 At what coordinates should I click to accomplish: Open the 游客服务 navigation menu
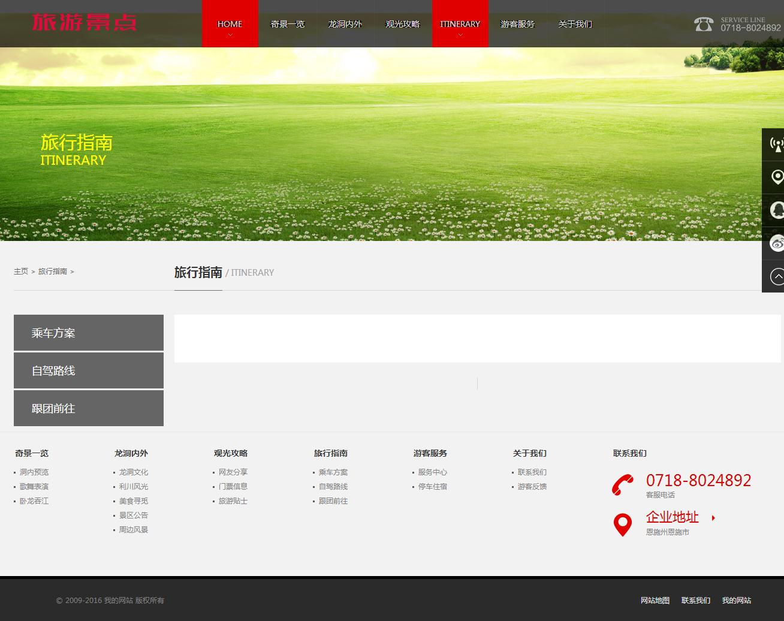[x=517, y=24]
